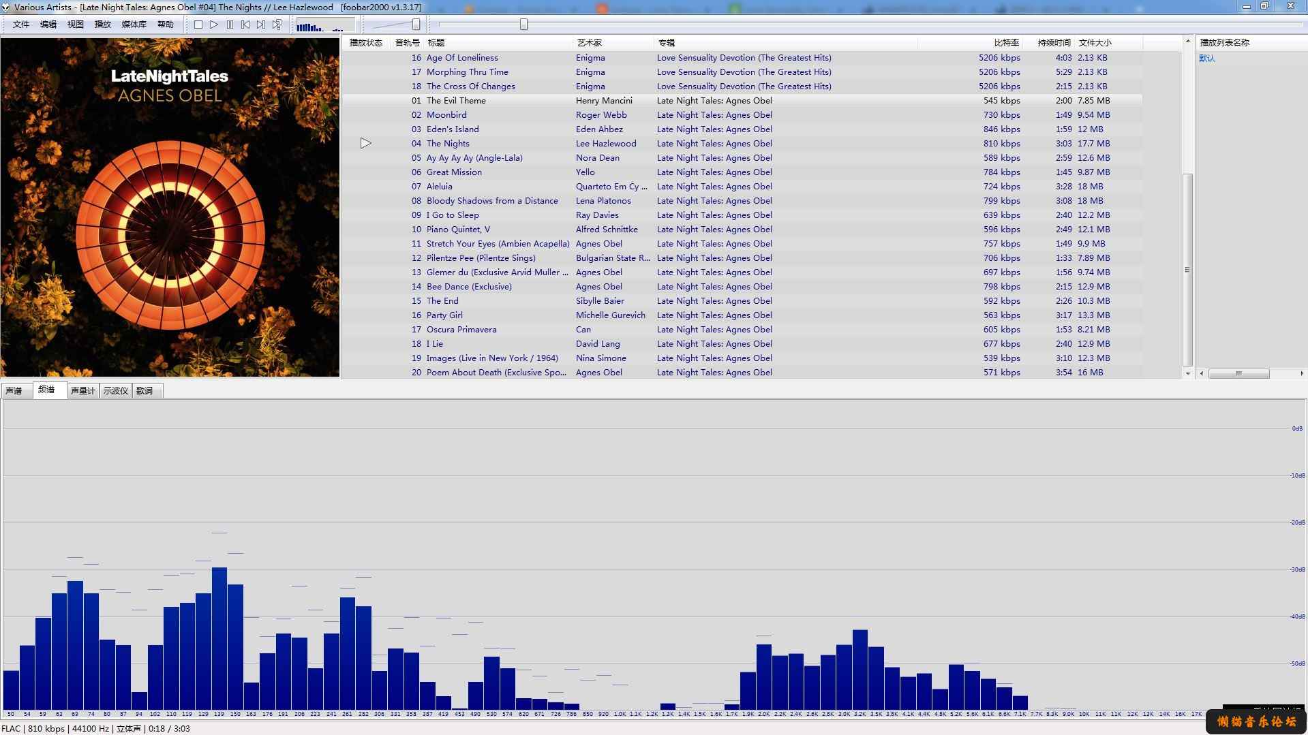Click the playlist manager horizontal scrollbar
The width and height of the screenshot is (1308, 735).
click(1238, 373)
